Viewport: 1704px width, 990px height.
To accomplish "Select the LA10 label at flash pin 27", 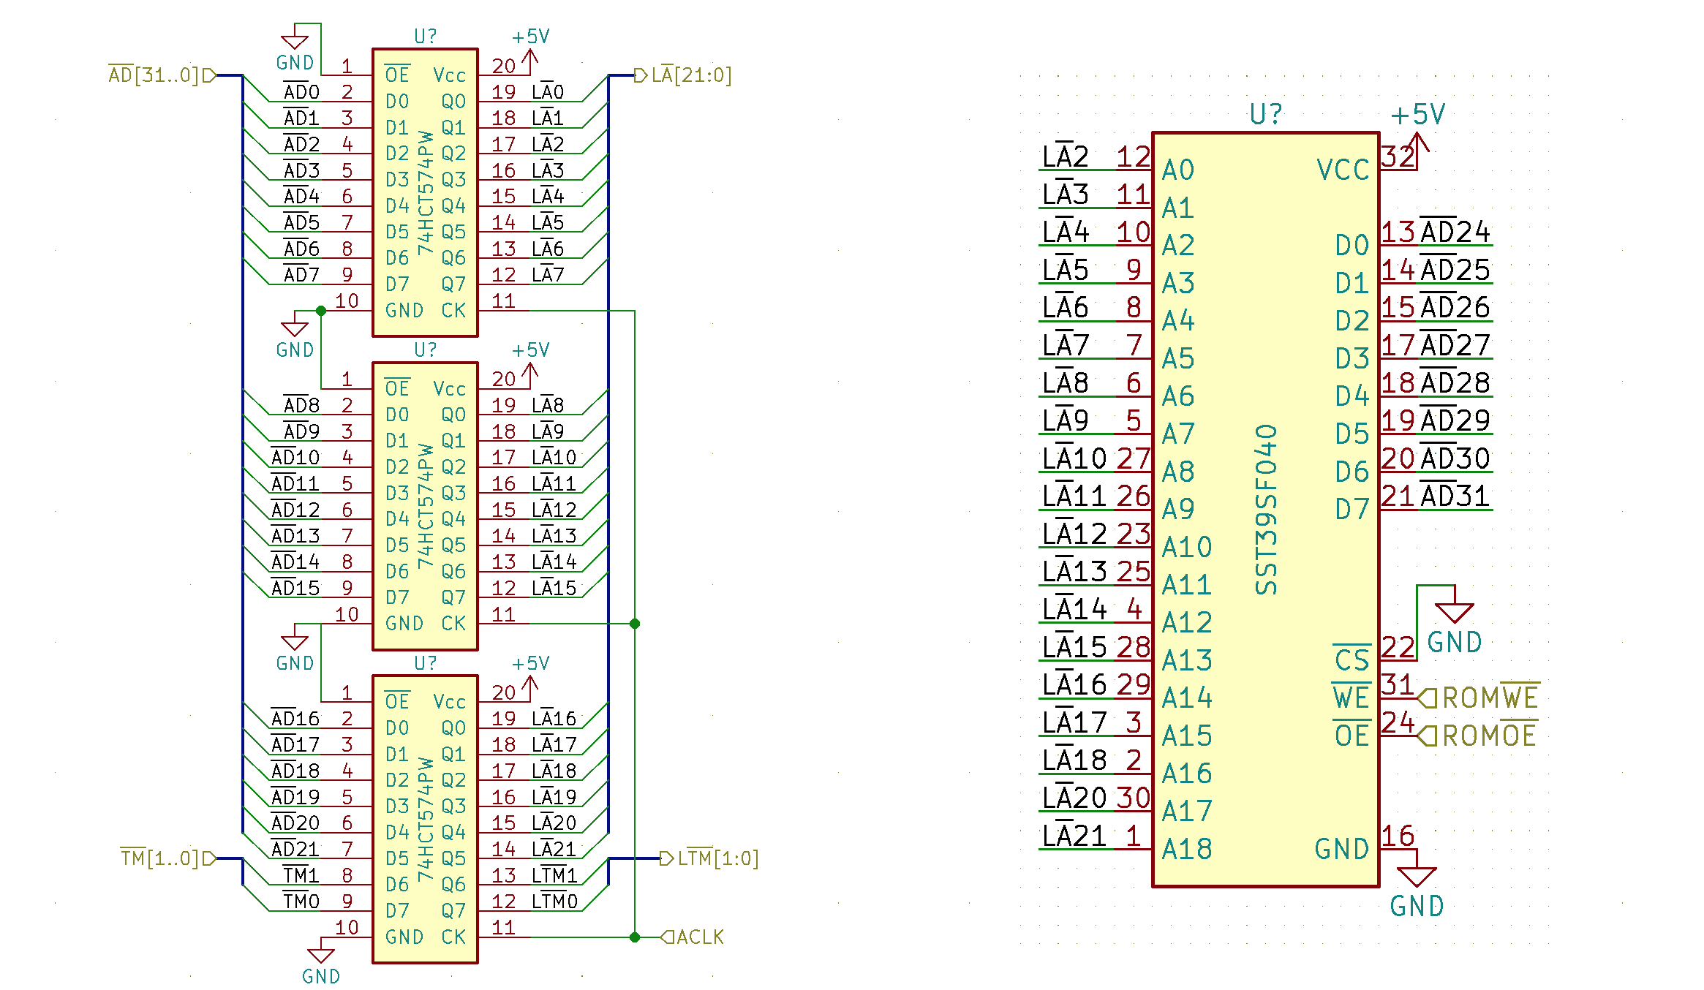I will click(1075, 458).
